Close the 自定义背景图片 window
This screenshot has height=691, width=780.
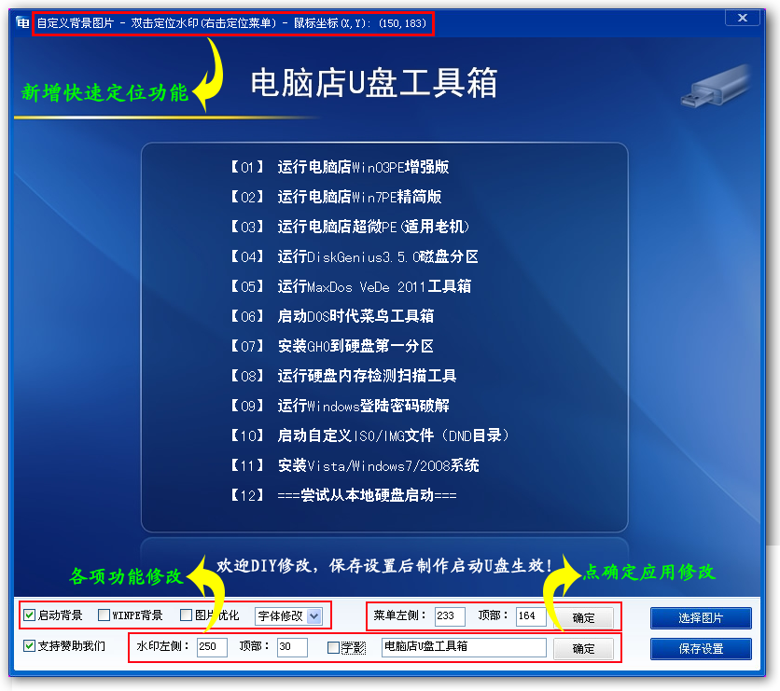point(742,18)
